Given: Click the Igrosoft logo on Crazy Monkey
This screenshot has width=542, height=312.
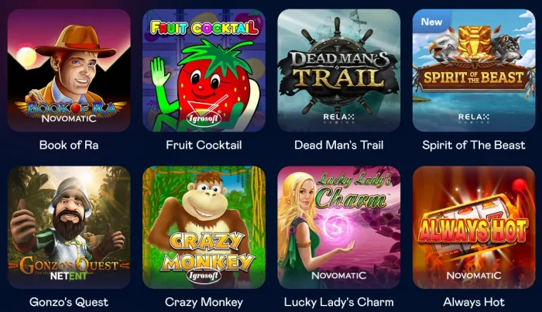Looking at the screenshot, I should 204,276.
